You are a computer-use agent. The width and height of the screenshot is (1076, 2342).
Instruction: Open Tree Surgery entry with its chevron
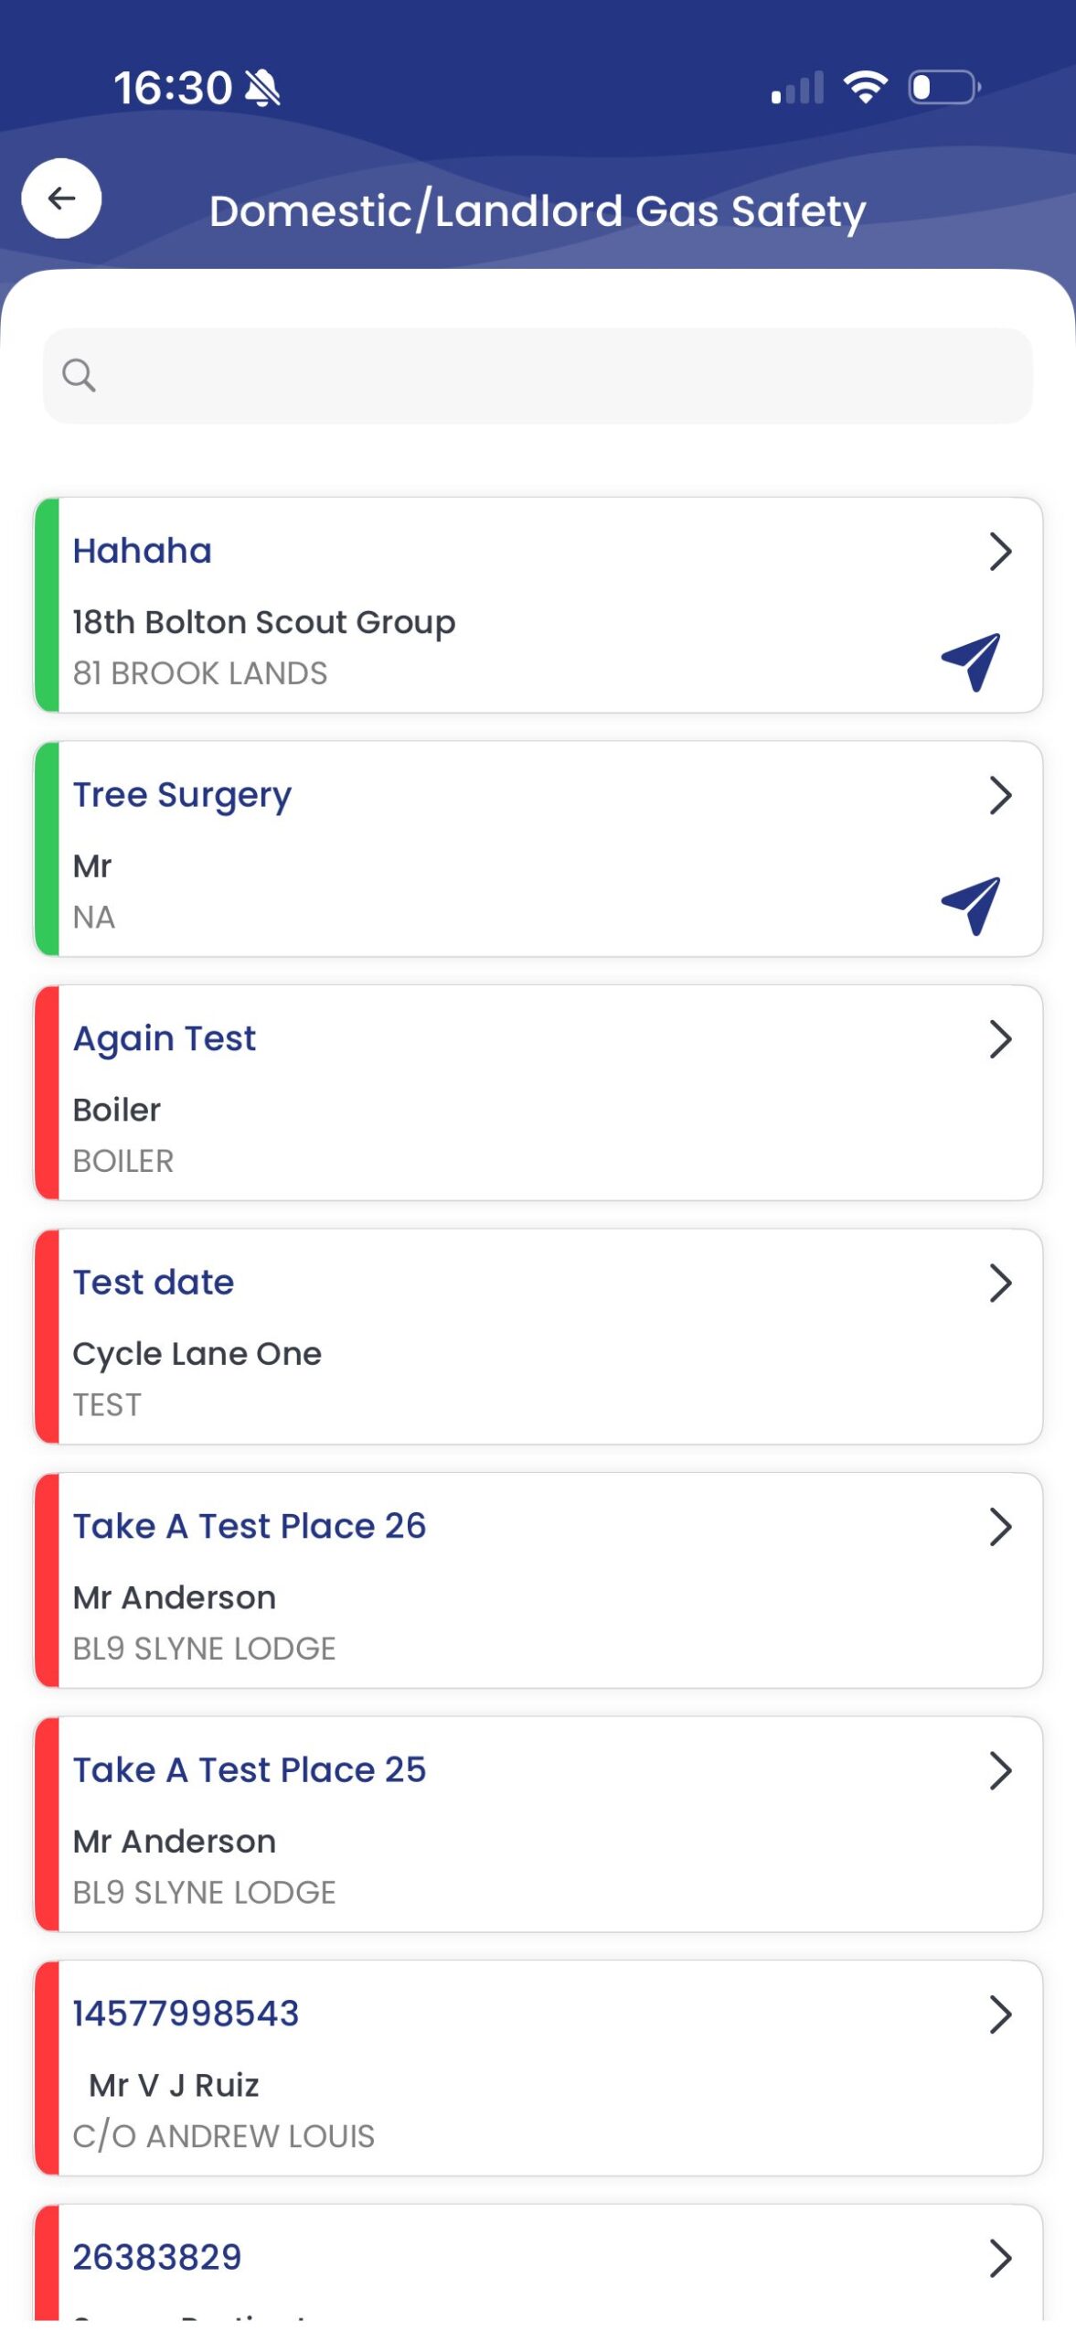1000,795
